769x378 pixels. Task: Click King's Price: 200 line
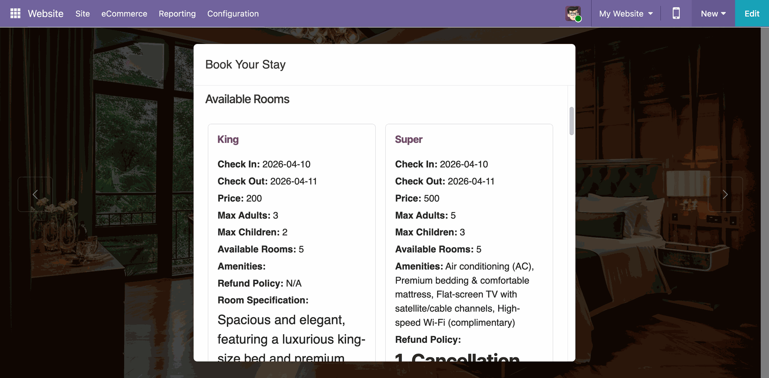pyautogui.click(x=240, y=198)
